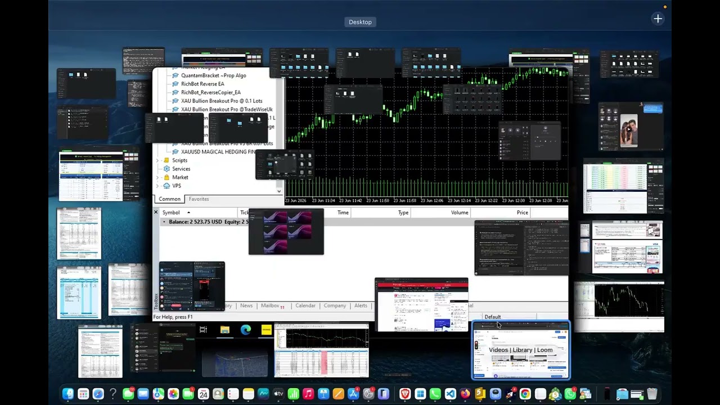Launch Brave browser from the dock
This screenshot has width=720, height=405.
pos(405,394)
